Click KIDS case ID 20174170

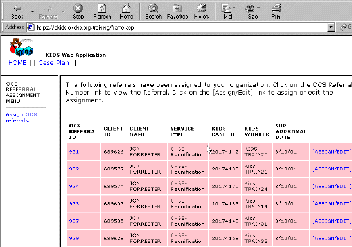pos(225,186)
